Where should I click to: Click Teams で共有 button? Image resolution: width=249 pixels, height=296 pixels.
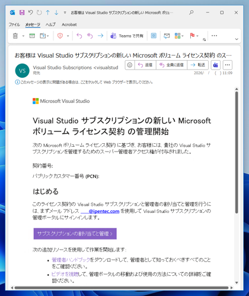[x=127, y=36]
